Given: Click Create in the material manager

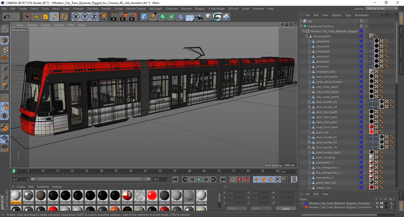Looking at the screenshot, I should pyautogui.click(x=21, y=187).
